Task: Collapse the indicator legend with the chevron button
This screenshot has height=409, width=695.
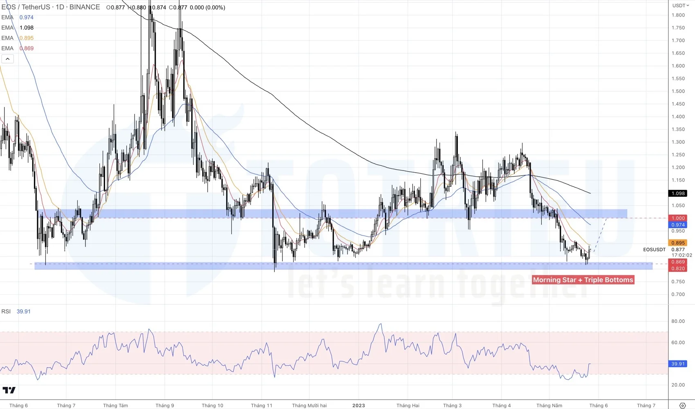Action: click(7, 59)
